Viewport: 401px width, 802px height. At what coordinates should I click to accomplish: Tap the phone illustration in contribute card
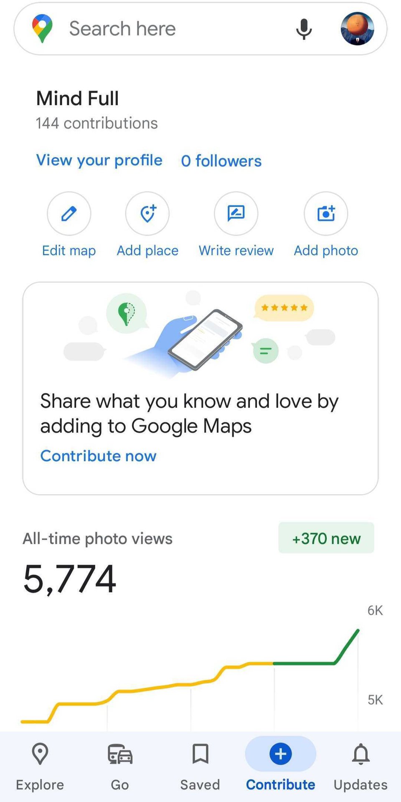pyautogui.click(x=205, y=339)
